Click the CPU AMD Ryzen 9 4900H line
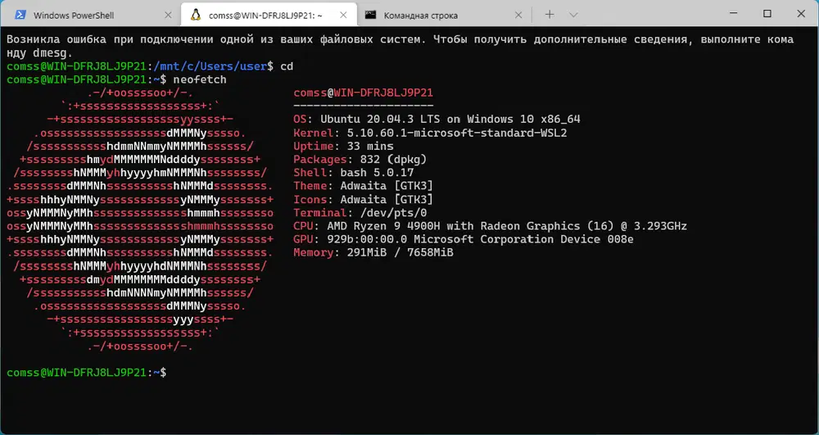Image resolution: width=819 pixels, height=435 pixels. tap(490, 226)
